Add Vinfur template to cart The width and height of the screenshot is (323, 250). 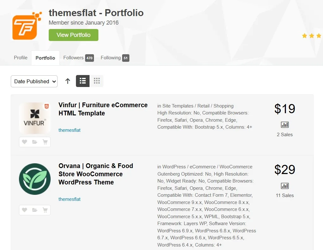click(x=45, y=142)
